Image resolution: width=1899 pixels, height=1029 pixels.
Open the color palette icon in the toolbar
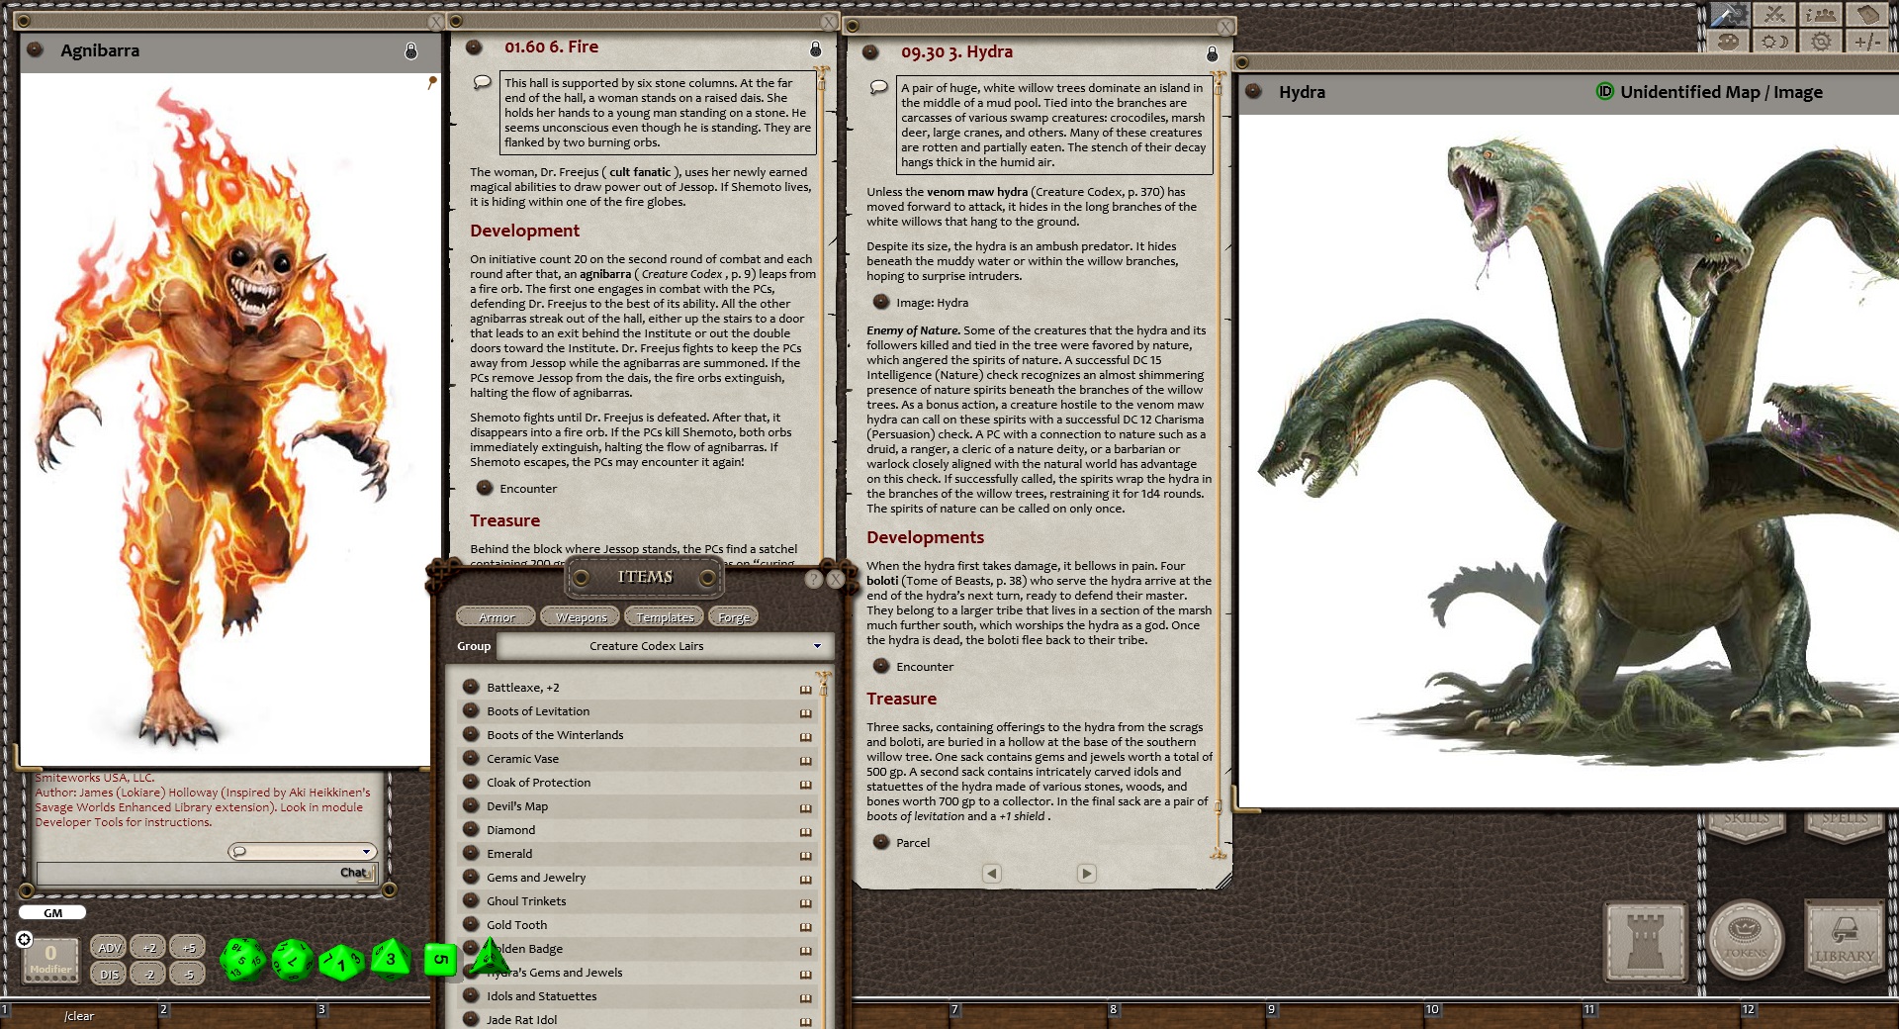(x=1728, y=40)
